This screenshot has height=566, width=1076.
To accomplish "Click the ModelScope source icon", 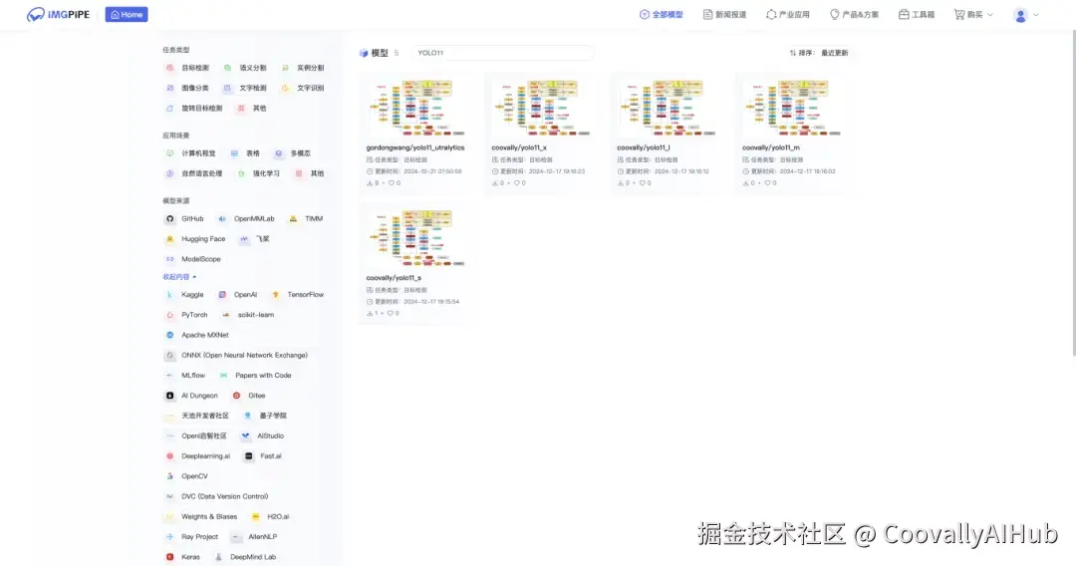I will 169,259.
